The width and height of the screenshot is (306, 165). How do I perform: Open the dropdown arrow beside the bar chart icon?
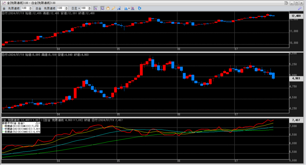(x=129, y=8)
